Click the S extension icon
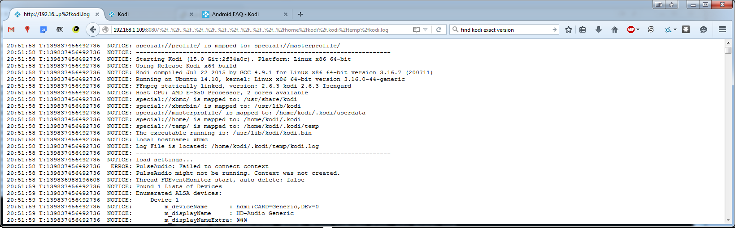The width and height of the screenshot is (735, 228). [651, 30]
